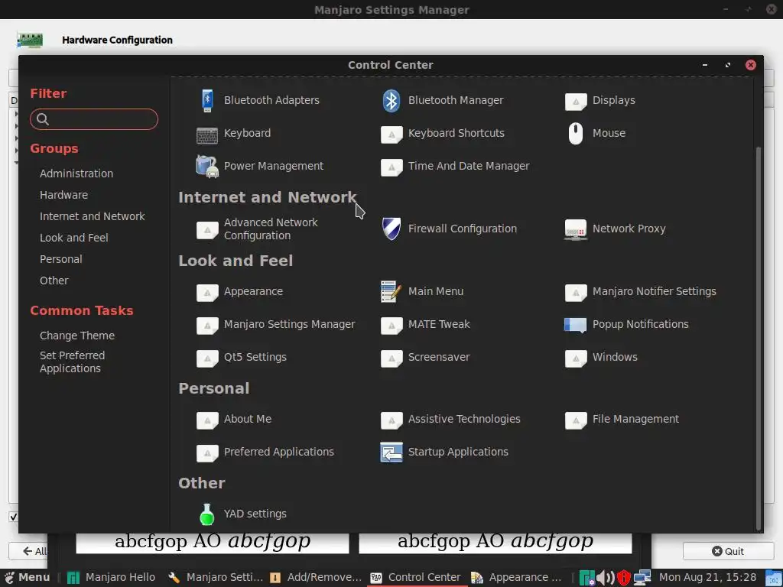Open Startup Applications icon
Viewport: 783px width, 587px height.
(x=391, y=452)
